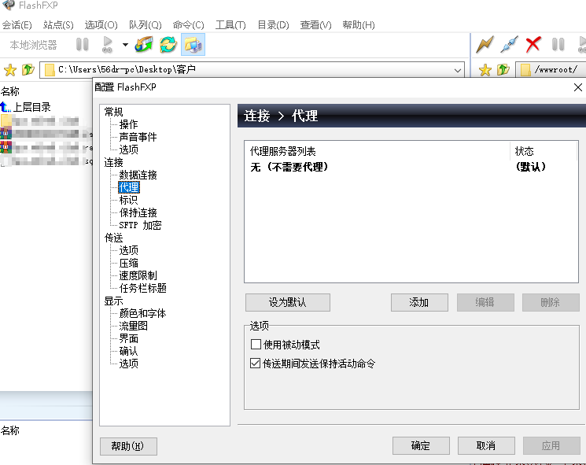Click the red X abort icon

click(533, 45)
